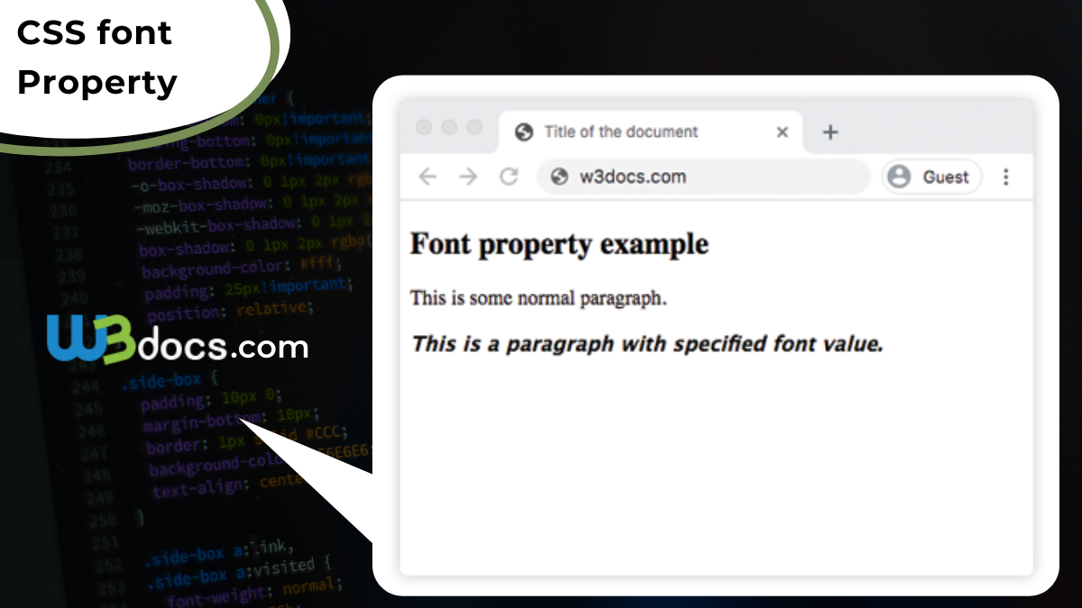Viewport: 1082px width, 608px height.
Task: Click the middle gray window control dot
Action: [x=449, y=128]
